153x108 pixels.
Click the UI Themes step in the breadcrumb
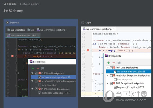tap(10, 4)
